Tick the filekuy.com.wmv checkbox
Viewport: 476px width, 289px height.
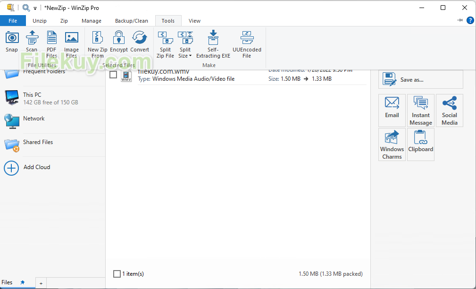[113, 75]
